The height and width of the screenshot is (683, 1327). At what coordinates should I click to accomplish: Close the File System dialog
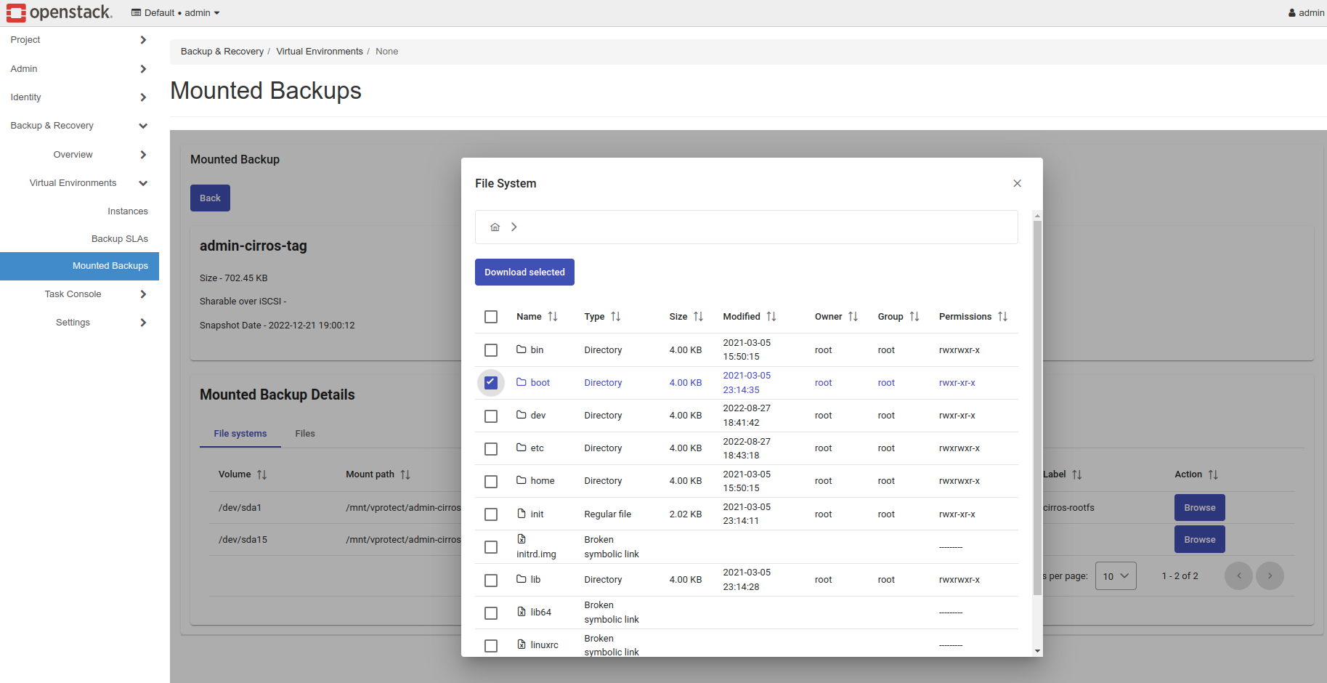tap(1017, 184)
